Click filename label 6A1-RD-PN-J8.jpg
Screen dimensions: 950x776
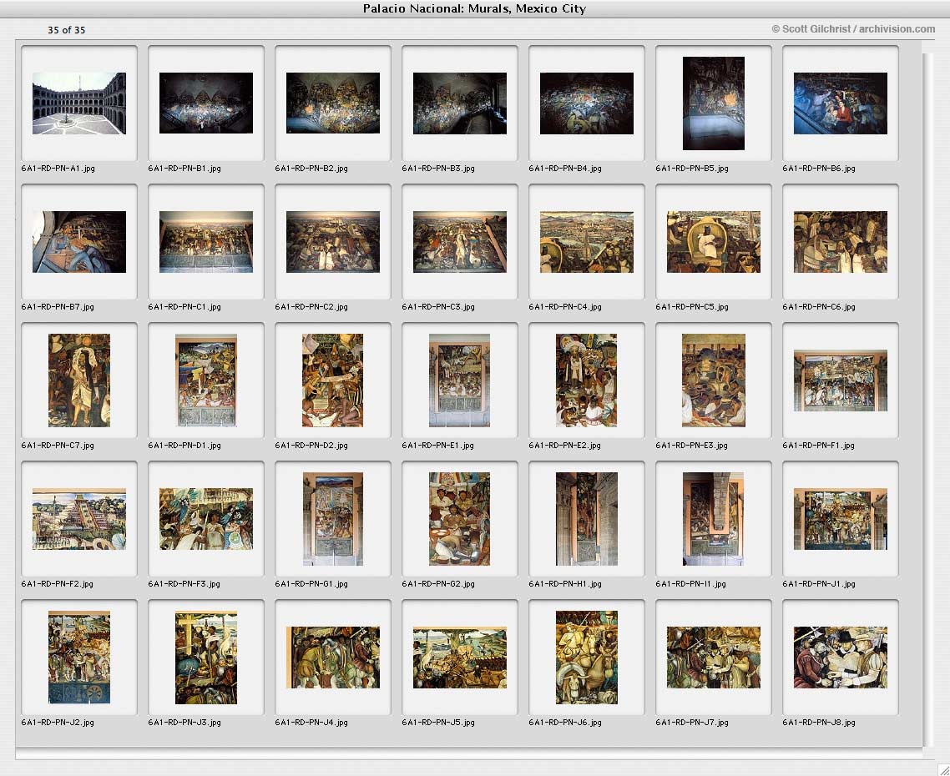pos(819,722)
